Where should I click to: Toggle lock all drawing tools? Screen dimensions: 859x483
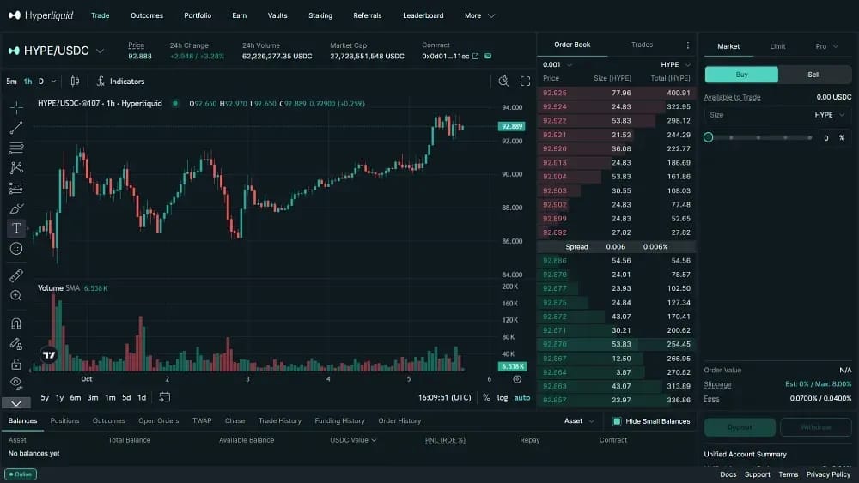click(x=16, y=364)
